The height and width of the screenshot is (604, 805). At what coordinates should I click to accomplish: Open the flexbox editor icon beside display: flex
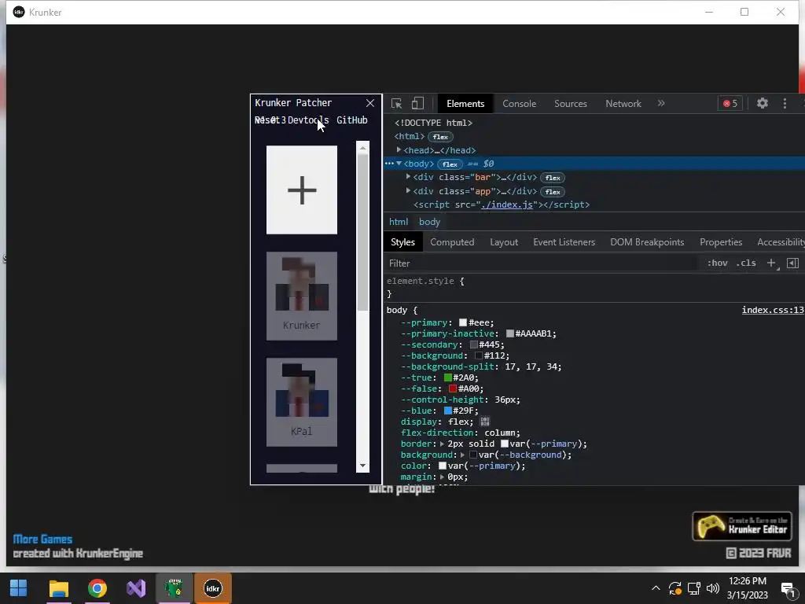pos(484,422)
